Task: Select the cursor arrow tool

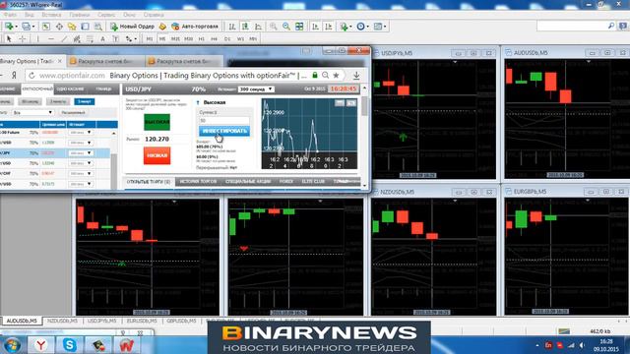Action: pyautogui.click(x=9, y=39)
